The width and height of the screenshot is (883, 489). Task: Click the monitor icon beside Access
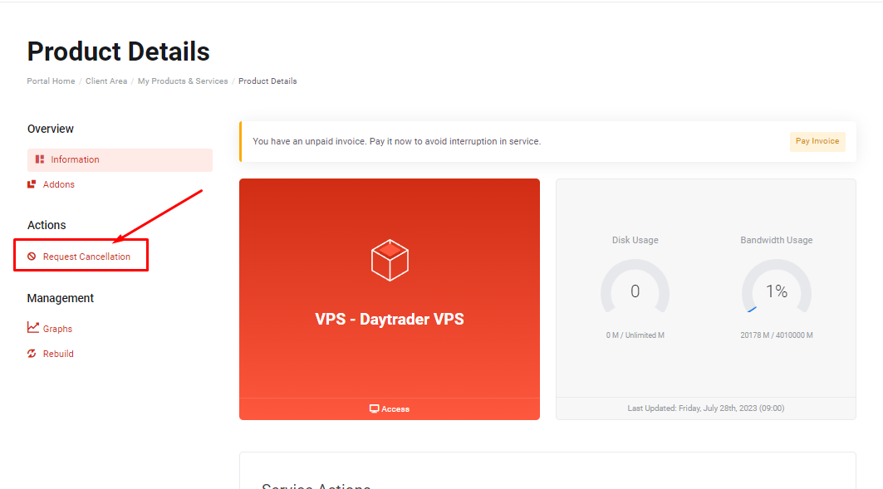(374, 408)
